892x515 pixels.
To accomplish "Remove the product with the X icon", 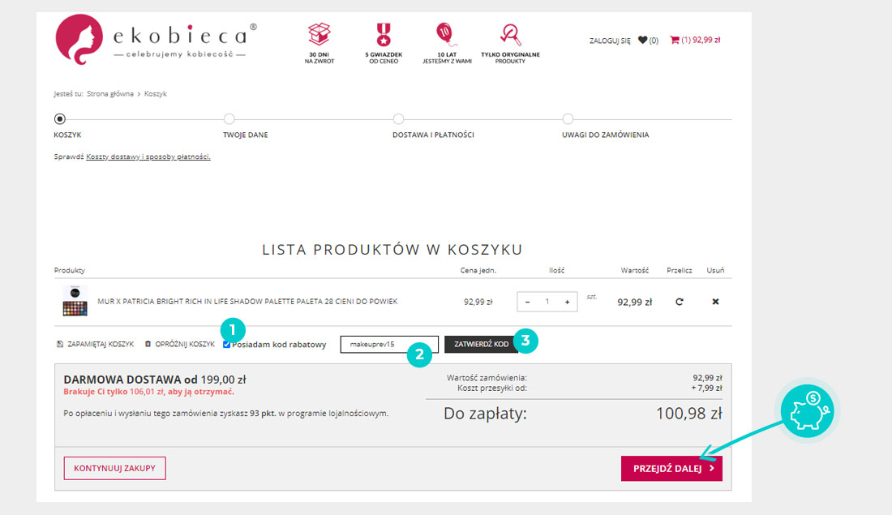I will (x=716, y=302).
